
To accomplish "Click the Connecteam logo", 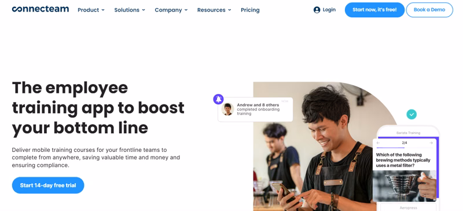I will coord(41,9).
